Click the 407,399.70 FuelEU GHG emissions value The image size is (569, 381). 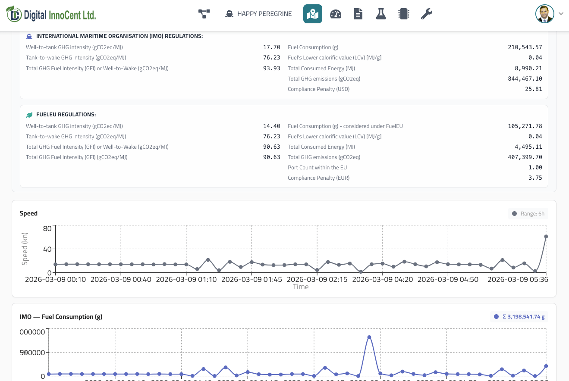coord(525,157)
